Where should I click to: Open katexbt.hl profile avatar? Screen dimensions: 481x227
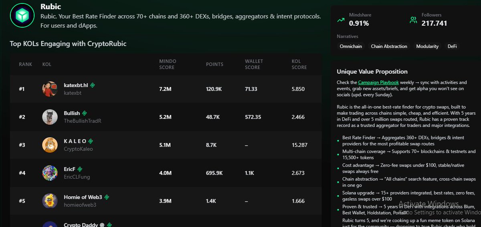[50, 89]
